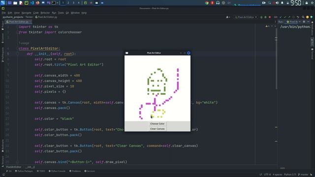The height and width of the screenshot is (177, 315).
Task: Click the Chrome tray icon
Action: 207,3
